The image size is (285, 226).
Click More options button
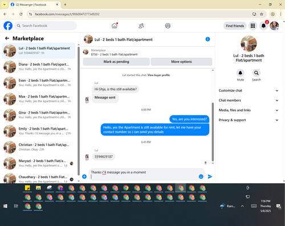click(181, 62)
